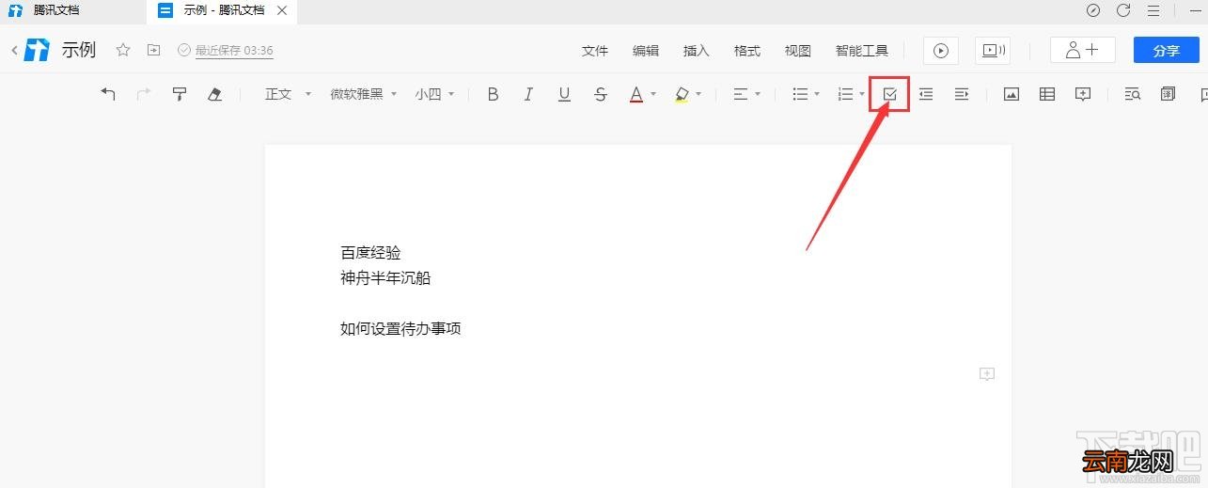Insert a to-do checkbox item

(890, 94)
